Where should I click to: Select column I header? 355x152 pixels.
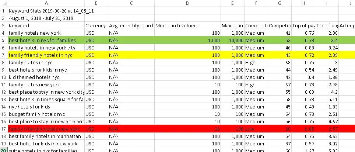[x=327, y=3]
